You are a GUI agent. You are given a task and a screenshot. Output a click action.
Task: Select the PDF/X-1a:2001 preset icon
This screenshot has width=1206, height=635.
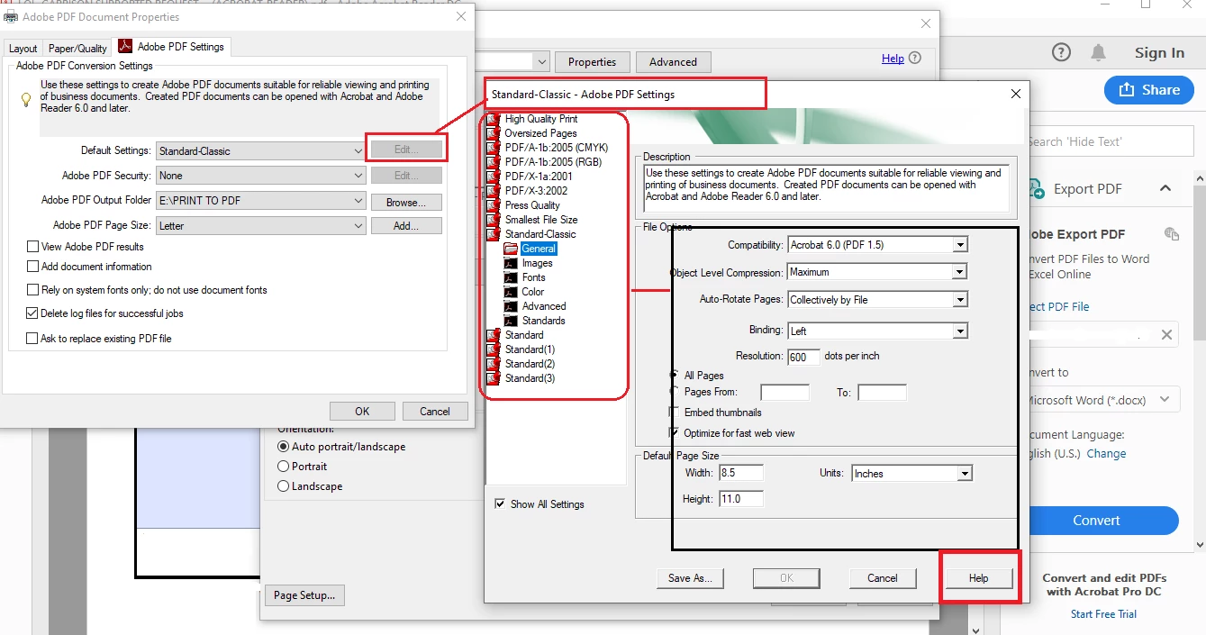494,177
